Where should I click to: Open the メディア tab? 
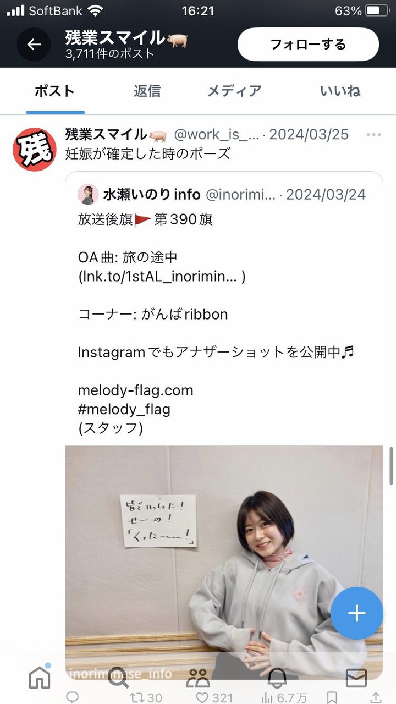pos(234,91)
